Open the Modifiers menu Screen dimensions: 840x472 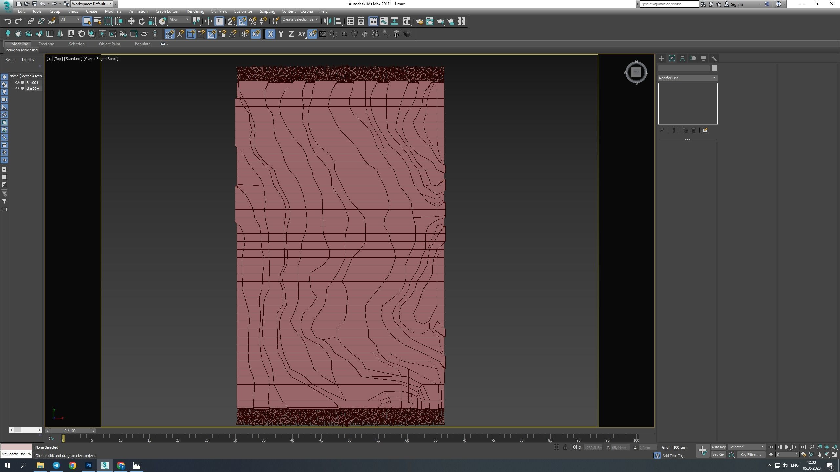[x=113, y=11]
